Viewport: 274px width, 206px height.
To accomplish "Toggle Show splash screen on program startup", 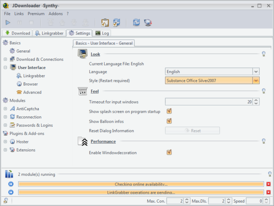I will 169,111.
